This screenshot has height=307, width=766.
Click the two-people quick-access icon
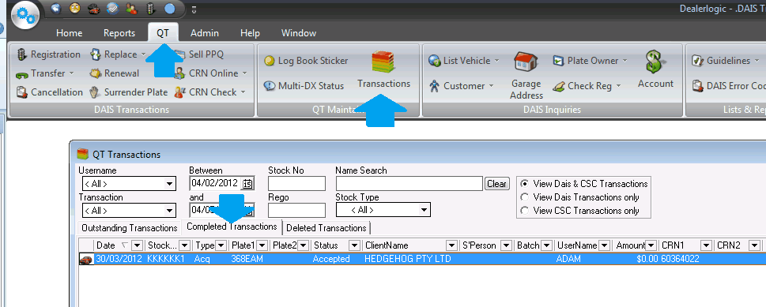tap(131, 9)
